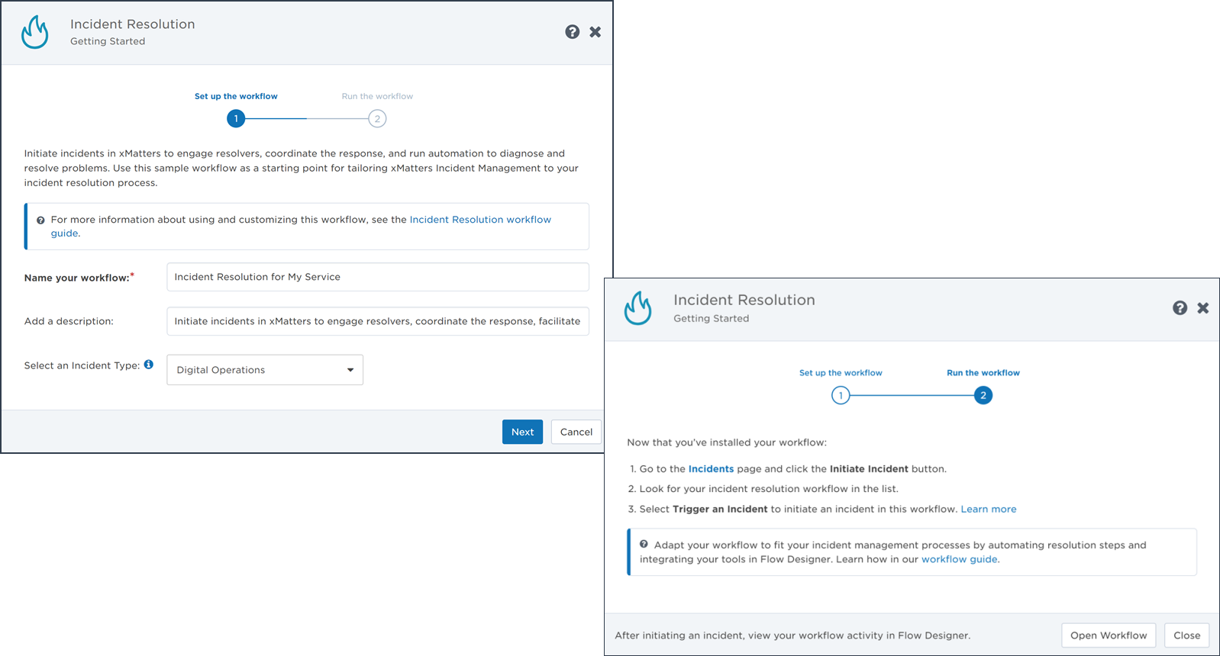Click the 'Getting Started' subtitle in the setup dialog

tap(108, 41)
